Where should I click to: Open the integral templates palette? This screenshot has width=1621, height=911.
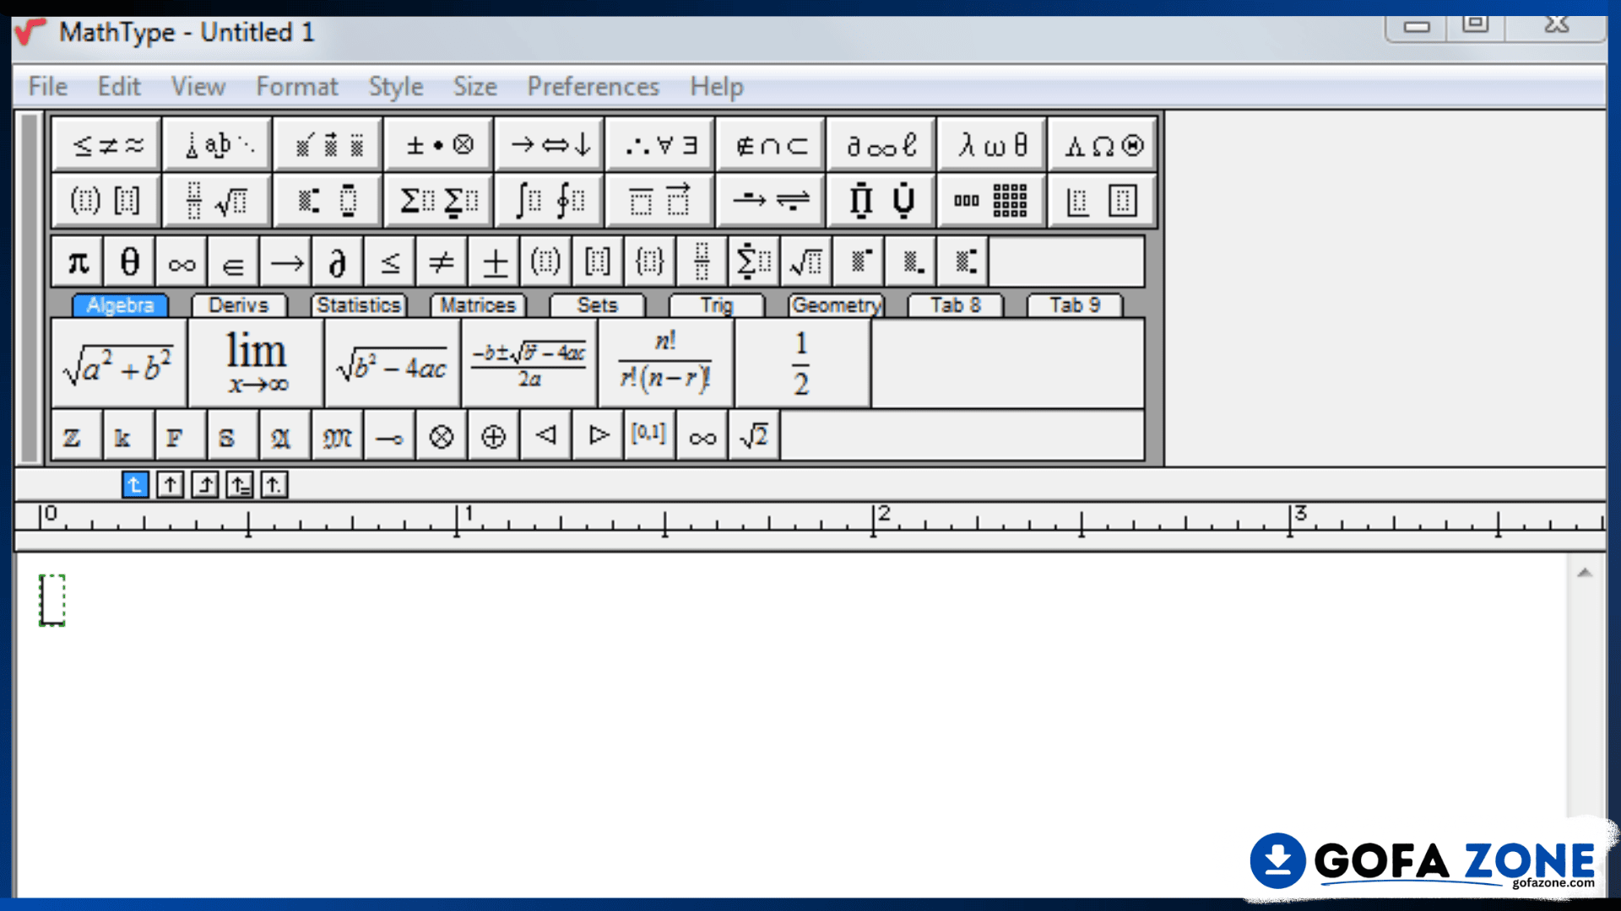click(x=549, y=201)
